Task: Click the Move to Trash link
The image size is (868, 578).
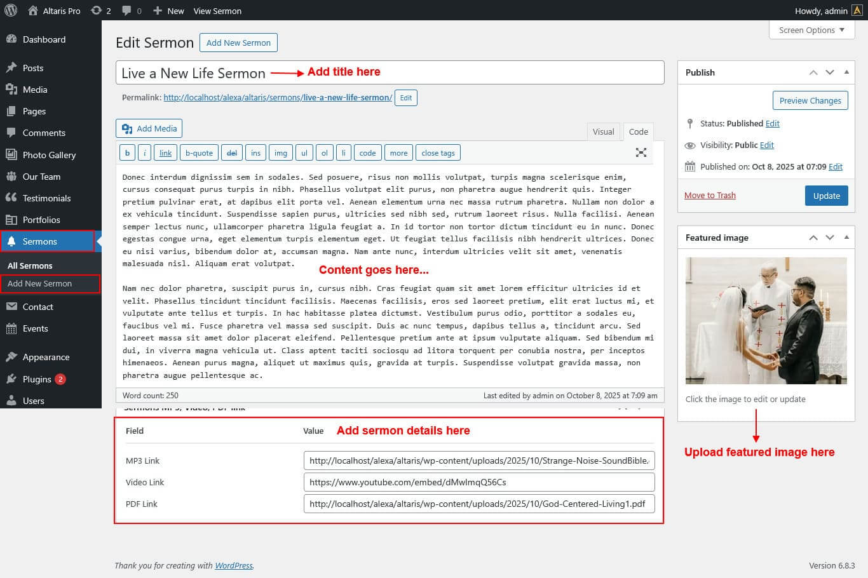Action: [710, 196]
